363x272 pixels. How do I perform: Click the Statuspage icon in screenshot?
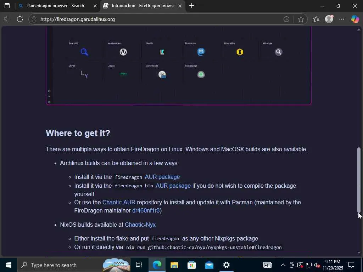coord(201,74)
